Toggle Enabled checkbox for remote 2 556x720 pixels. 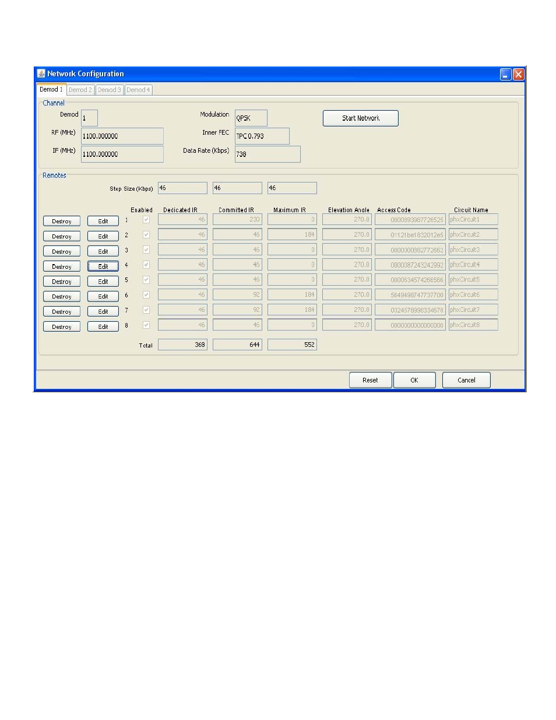(x=146, y=235)
